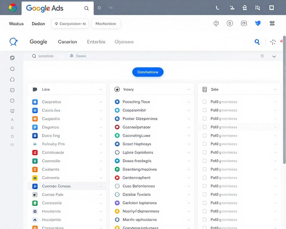This screenshot has width=286, height=229.
Task: Click the blue magnifier search icon
Action: pyautogui.click(x=257, y=42)
